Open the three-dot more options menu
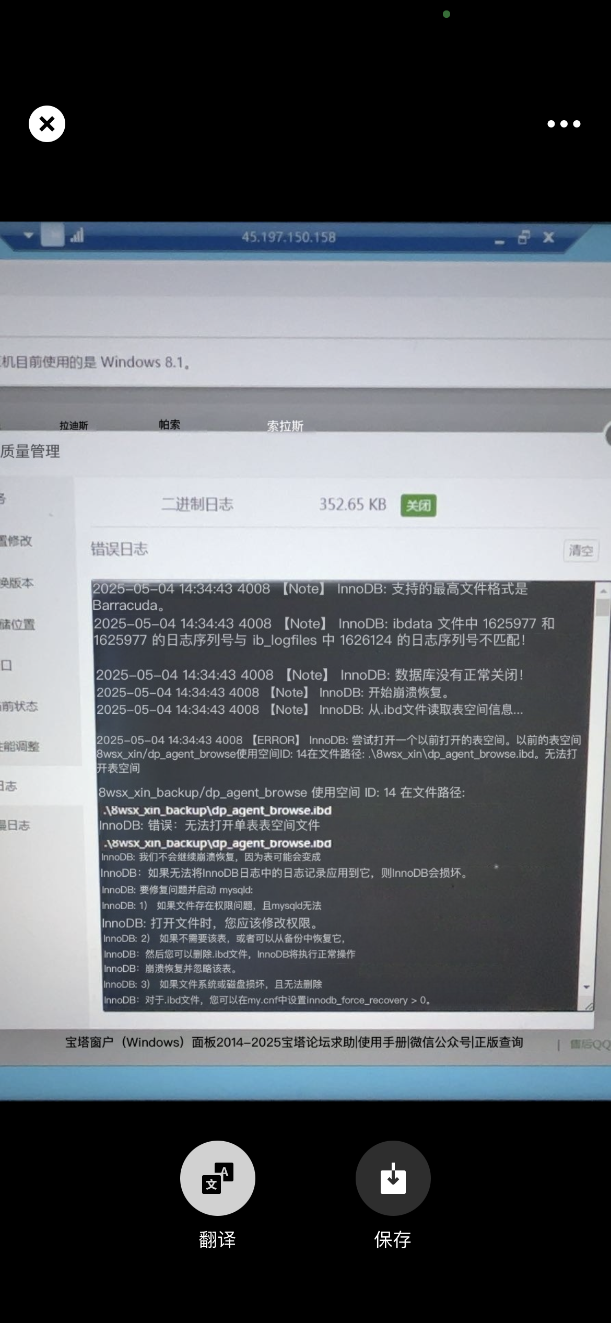 [563, 124]
